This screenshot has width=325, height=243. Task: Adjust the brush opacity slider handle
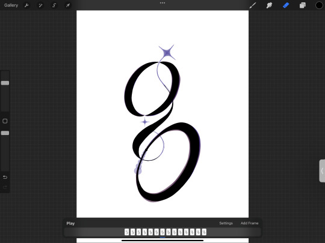(5, 133)
